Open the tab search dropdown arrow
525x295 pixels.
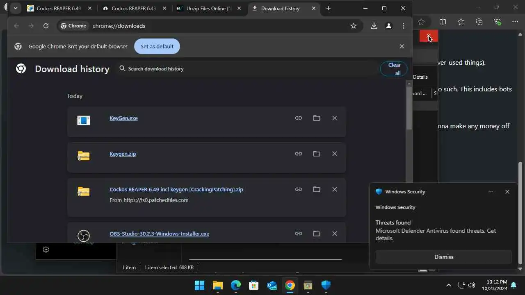click(x=15, y=8)
